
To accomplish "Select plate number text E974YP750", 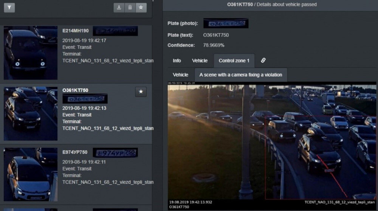I will [75, 152].
